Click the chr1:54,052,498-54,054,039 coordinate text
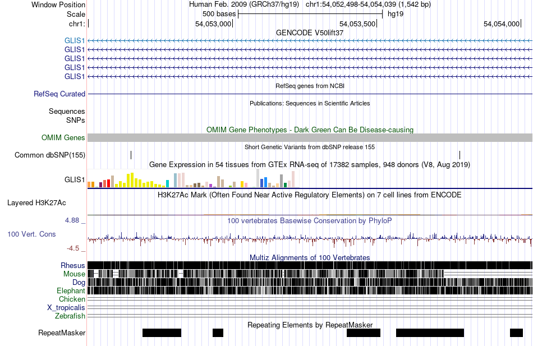 [x=351, y=4]
